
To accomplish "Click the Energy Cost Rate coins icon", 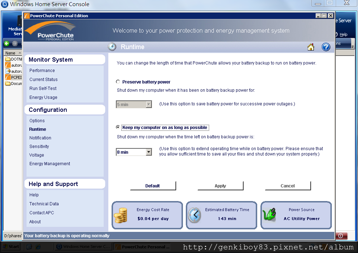I will 121,215.
